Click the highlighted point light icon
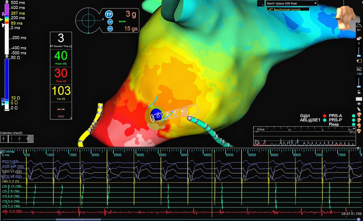The height and width of the screenshot is (221, 363). [359, 61]
